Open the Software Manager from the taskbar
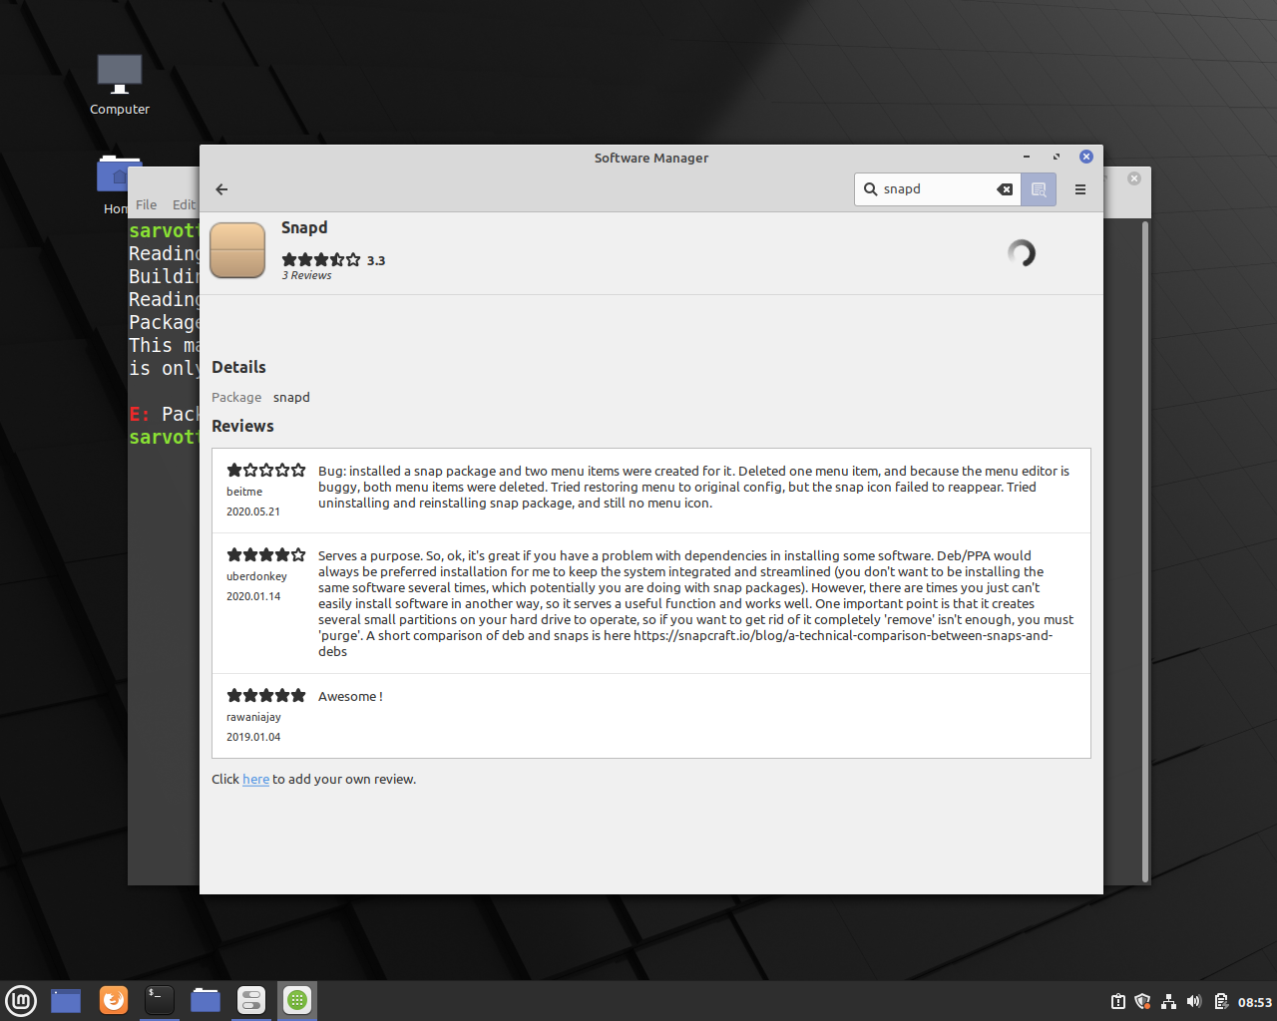 pos(296,1000)
